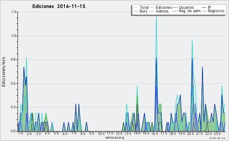
Task: Click the 7 h axis tick label
Action: (x=74, y=133)
